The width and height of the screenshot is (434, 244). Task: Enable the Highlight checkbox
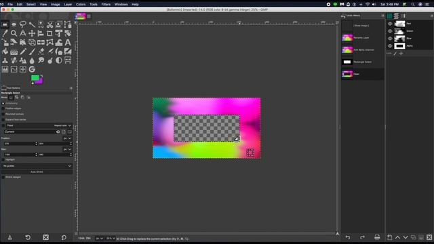coord(3,160)
